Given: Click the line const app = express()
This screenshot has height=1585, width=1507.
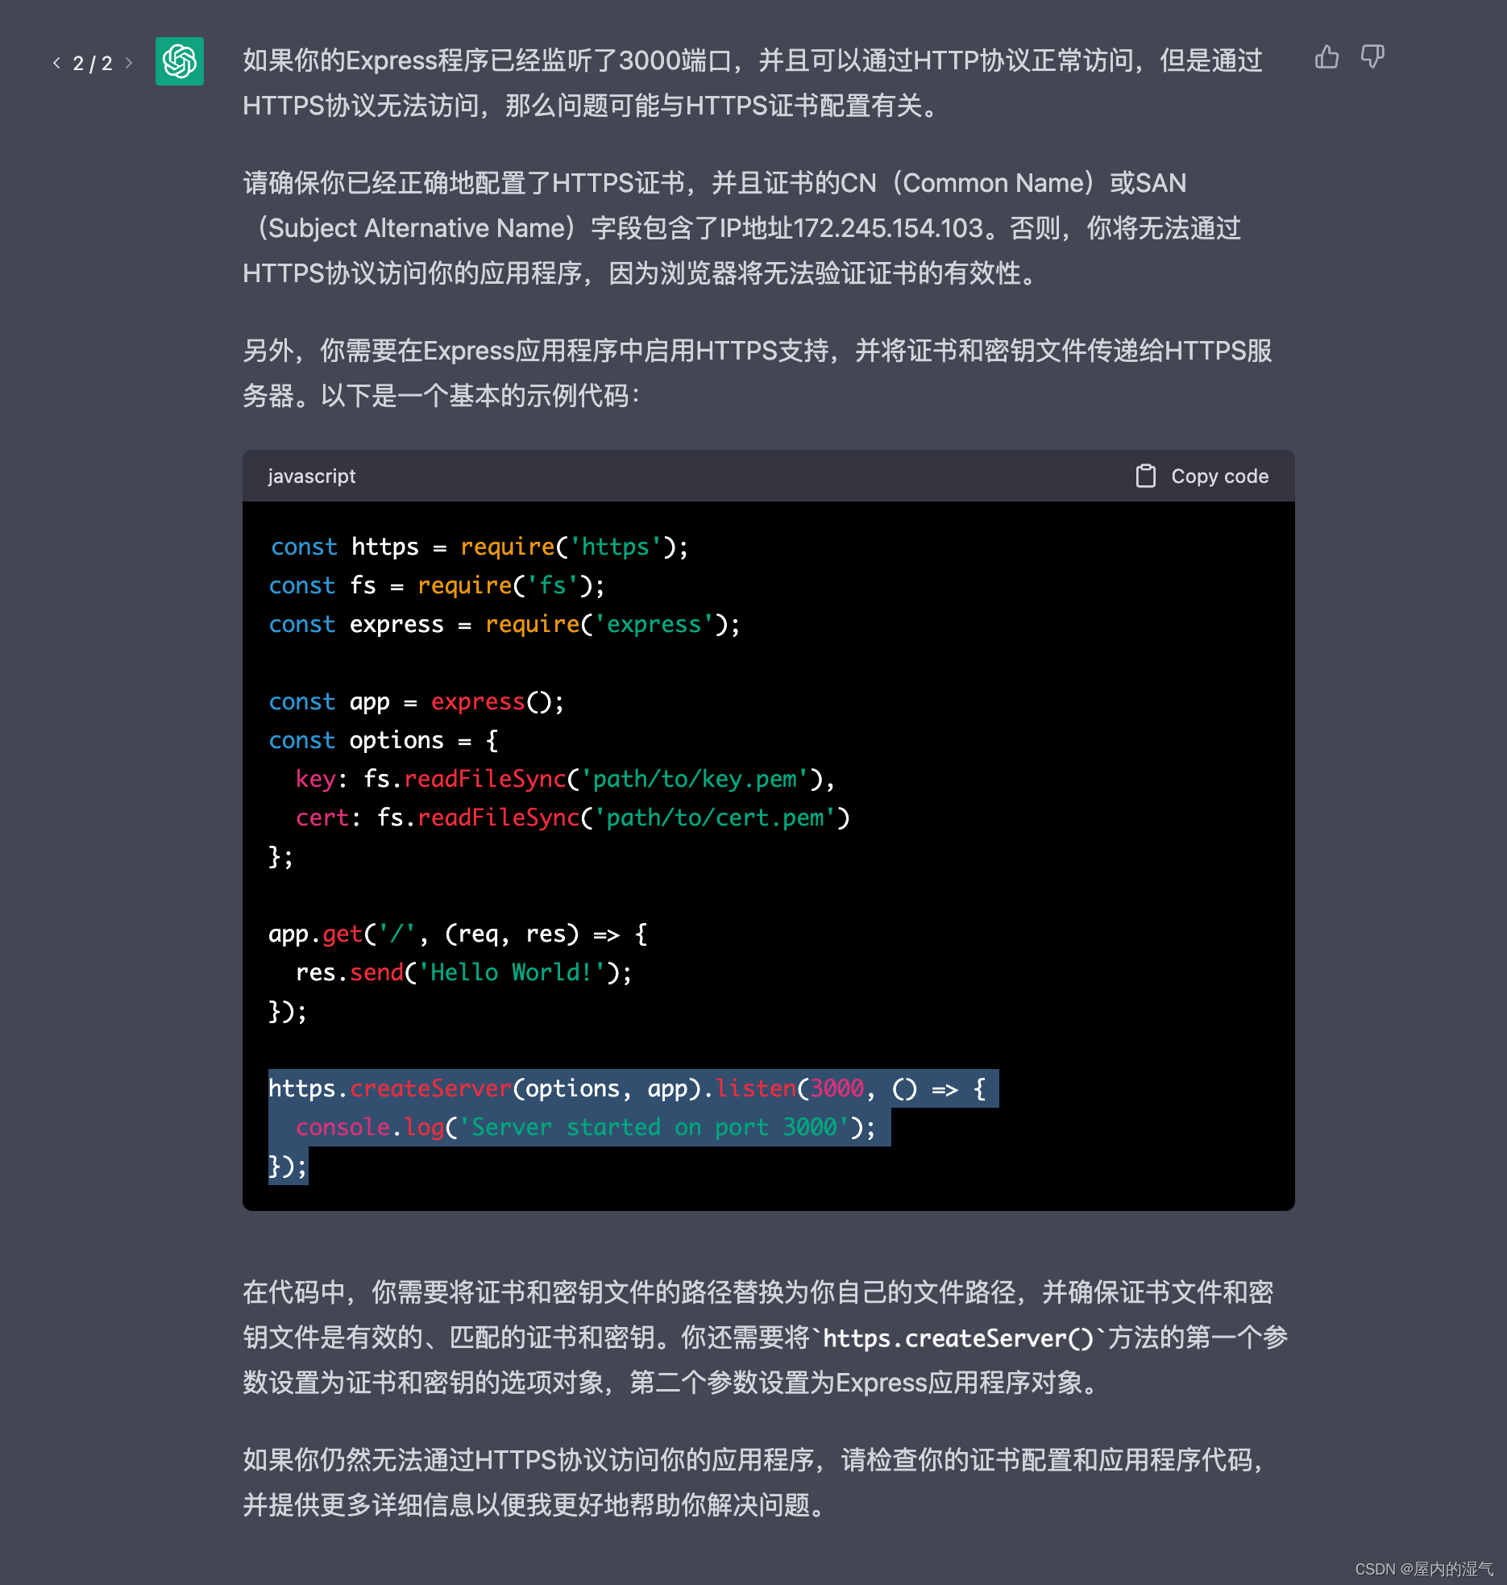Looking at the screenshot, I should [x=417, y=701].
